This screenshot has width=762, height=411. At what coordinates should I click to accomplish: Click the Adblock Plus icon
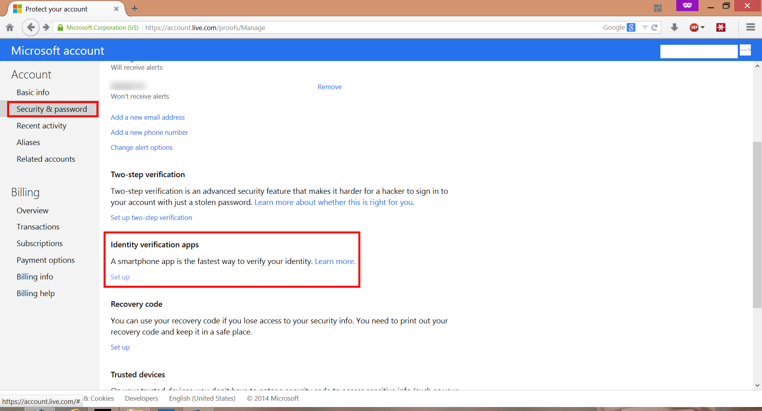[x=694, y=27]
